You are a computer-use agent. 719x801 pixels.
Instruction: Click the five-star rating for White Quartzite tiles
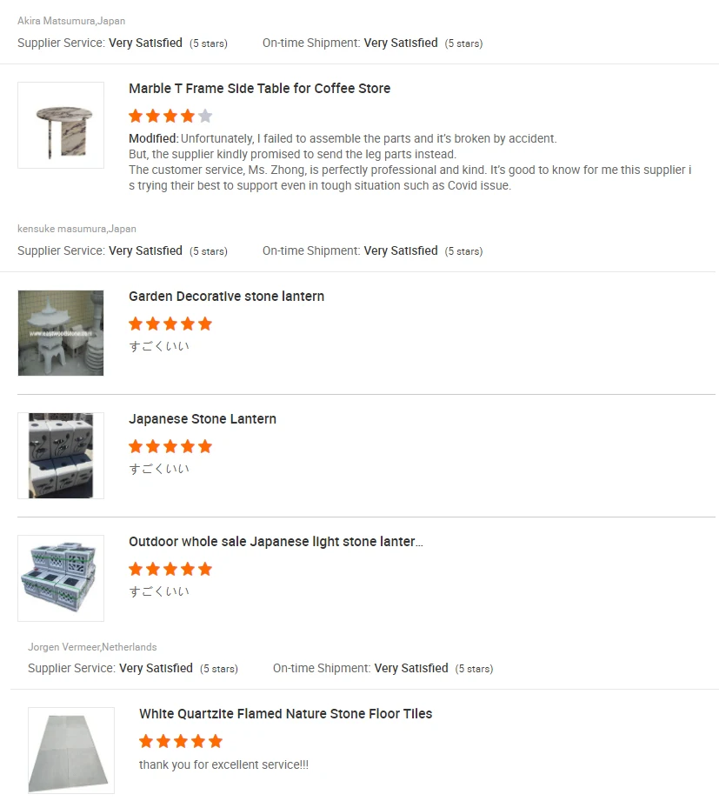click(x=181, y=741)
